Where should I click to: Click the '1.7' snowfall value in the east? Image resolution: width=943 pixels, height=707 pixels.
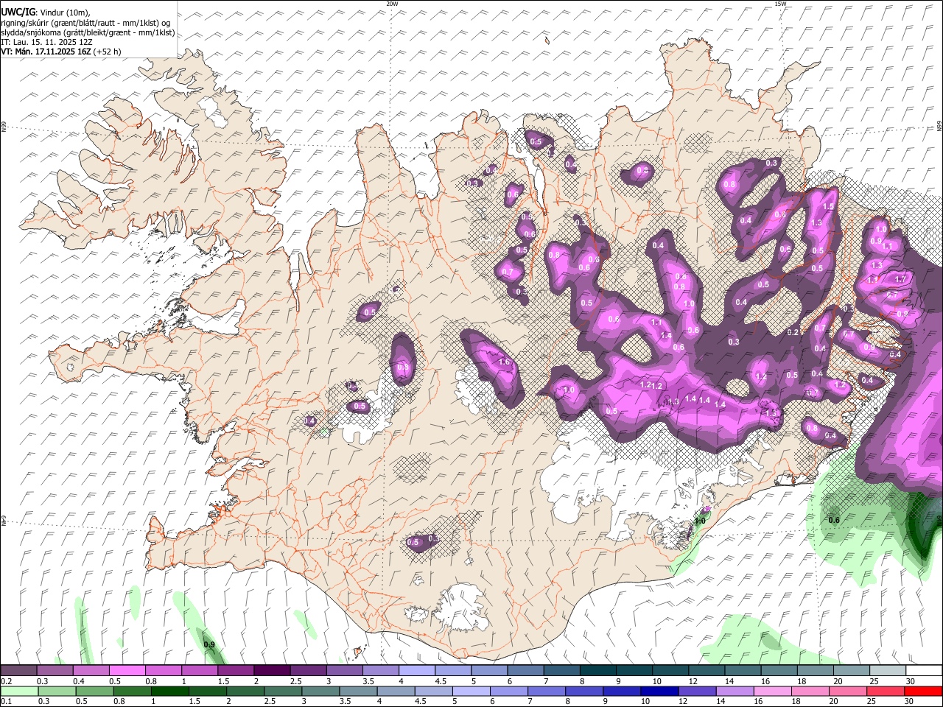point(900,280)
